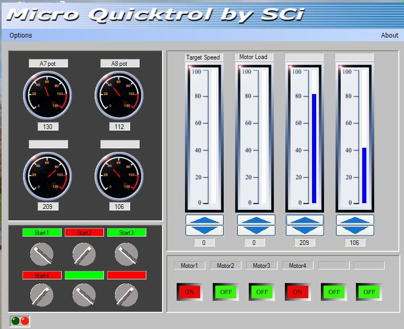Click the Motor2 label
404x329 pixels.
tap(225, 265)
